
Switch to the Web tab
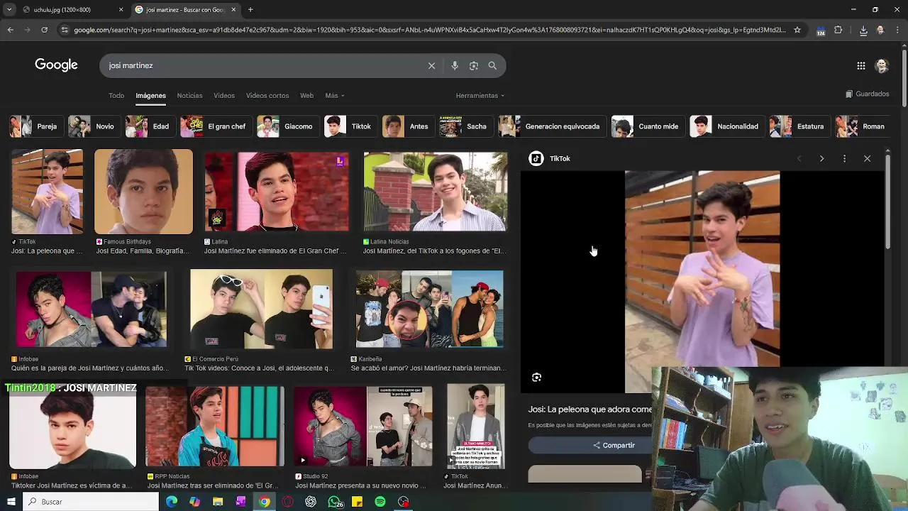(x=306, y=95)
